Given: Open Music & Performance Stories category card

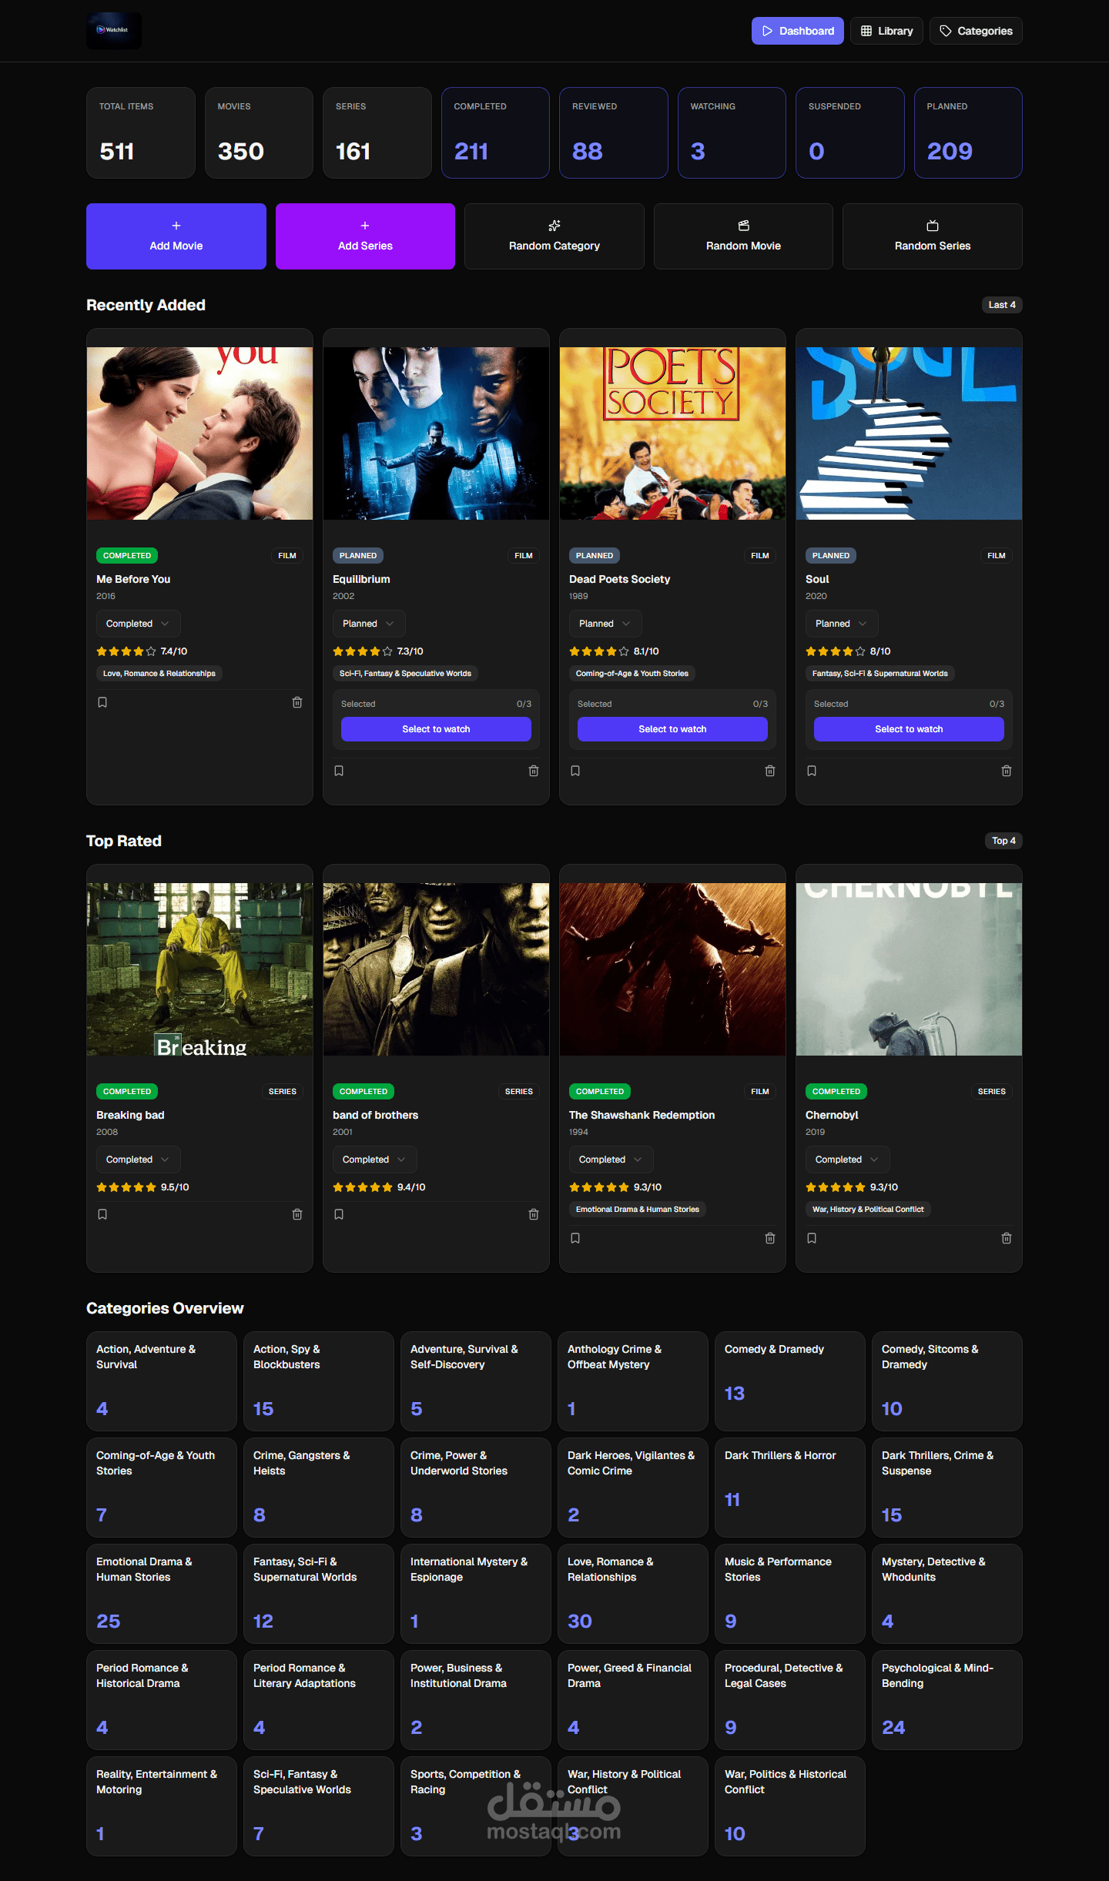Looking at the screenshot, I should (x=789, y=1594).
